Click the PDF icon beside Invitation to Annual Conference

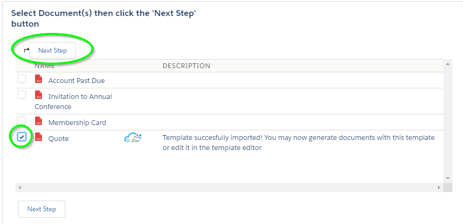[38, 95]
